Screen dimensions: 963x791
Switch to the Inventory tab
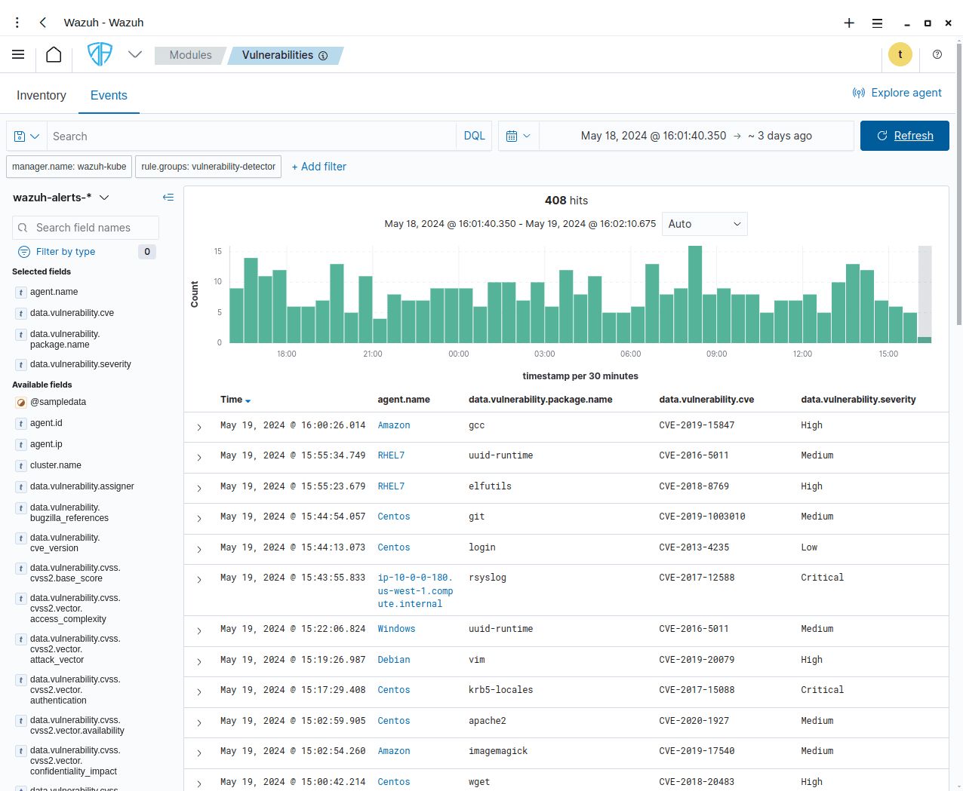[42, 96]
